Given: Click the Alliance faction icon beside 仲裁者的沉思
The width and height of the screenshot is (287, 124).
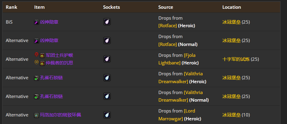Looking at the screenshot, I should 36,63.
